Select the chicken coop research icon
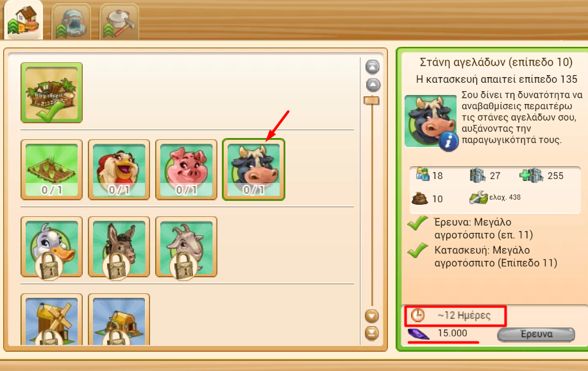The width and height of the screenshot is (588, 371). pyautogui.click(x=119, y=169)
